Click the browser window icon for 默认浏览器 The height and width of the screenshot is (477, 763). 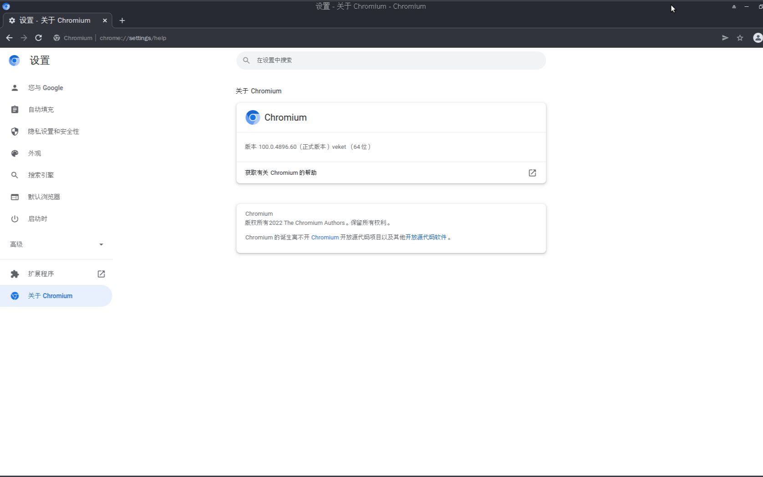(x=15, y=197)
